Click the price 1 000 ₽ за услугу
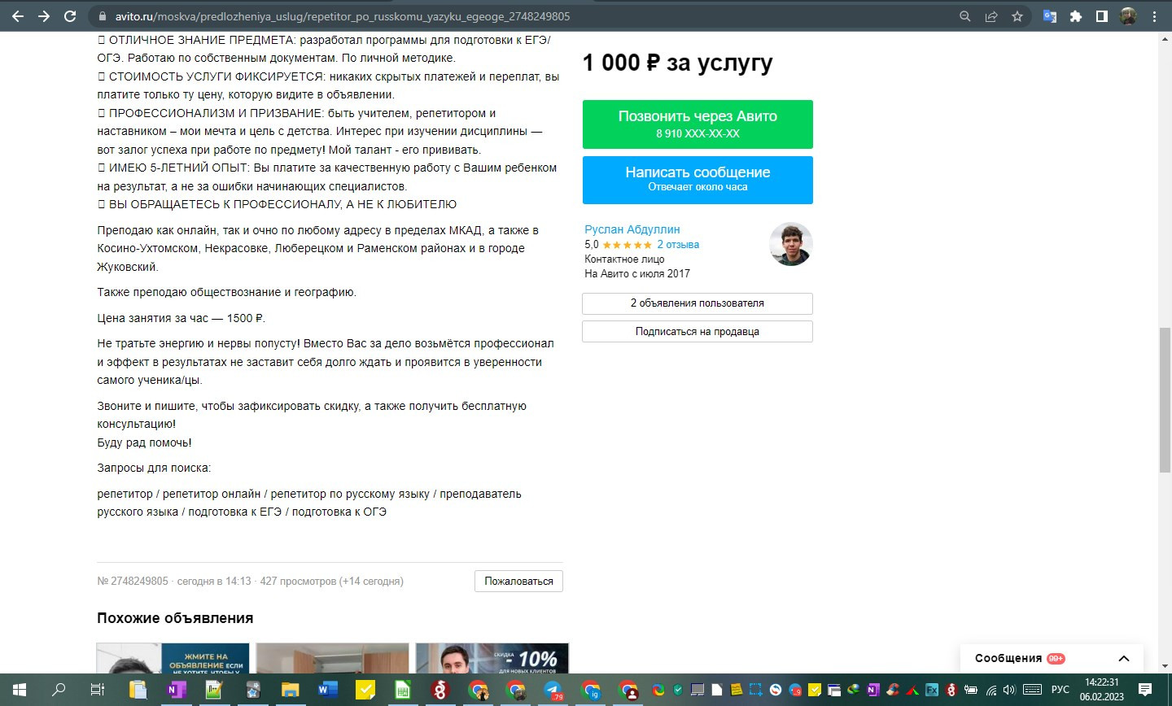This screenshot has height=706, width=1172. 677,63
